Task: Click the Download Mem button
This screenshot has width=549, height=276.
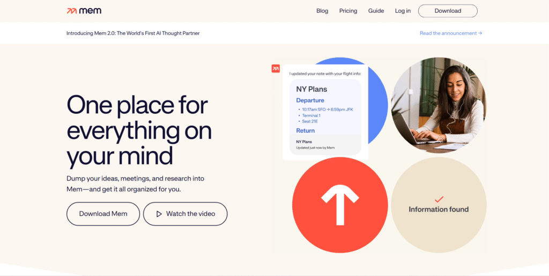Action: click(x=103, y=214)
